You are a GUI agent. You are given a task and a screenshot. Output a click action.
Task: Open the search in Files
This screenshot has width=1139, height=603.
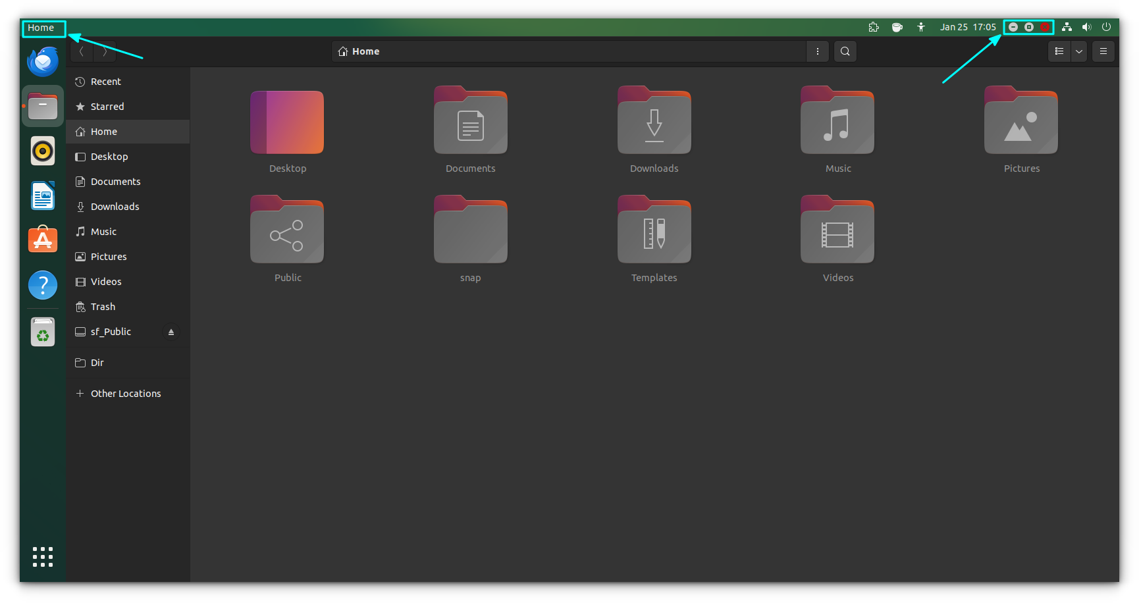click(x=845, y=51)
